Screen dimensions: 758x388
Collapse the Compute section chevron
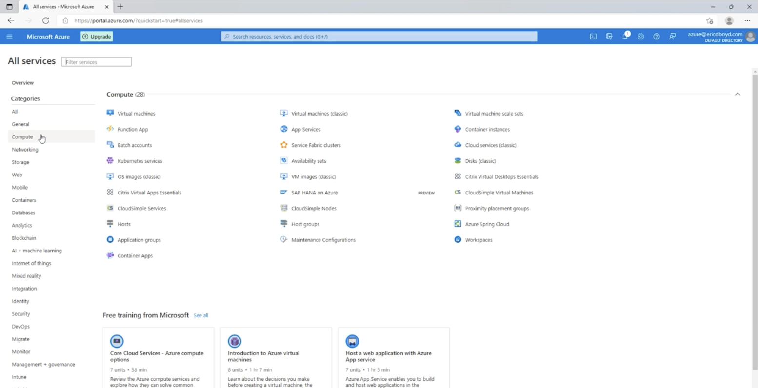point(738,94)
